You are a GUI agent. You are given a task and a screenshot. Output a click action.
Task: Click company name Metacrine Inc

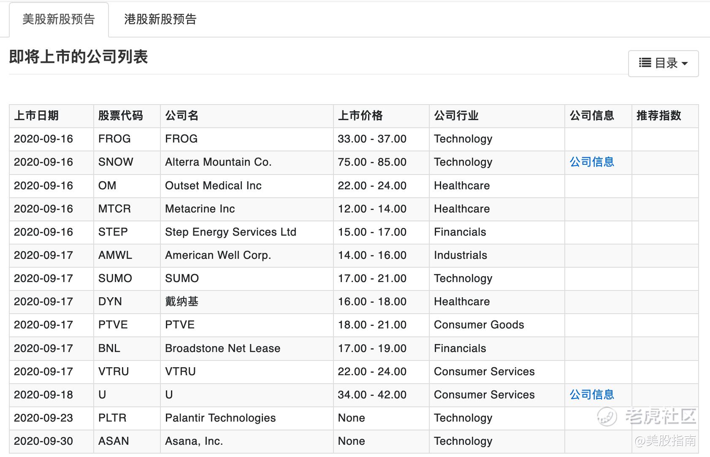pyautogui.click(x=200, y=209)
